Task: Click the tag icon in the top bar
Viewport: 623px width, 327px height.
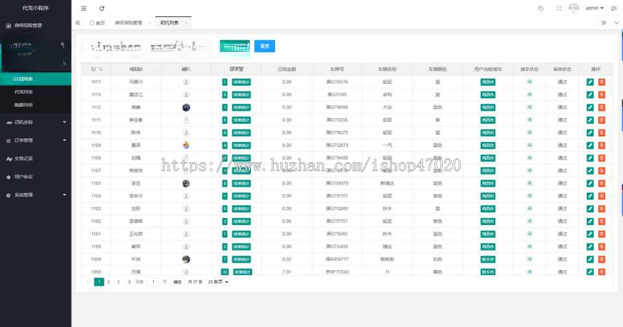Action: 541,8
